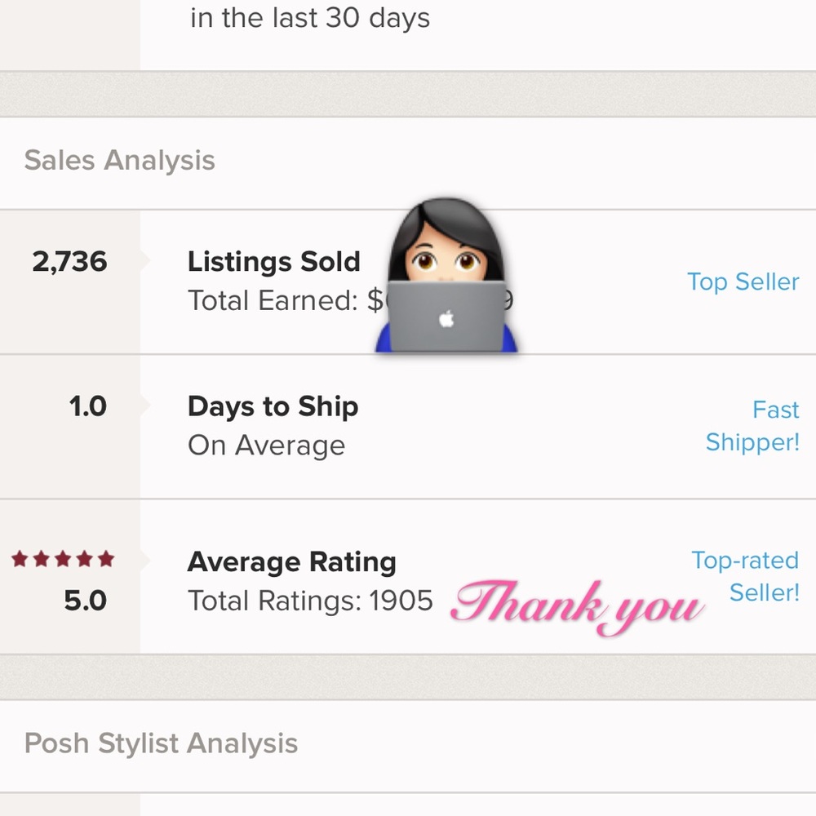This screenshot has width=816, height=816.
Task: Select the Listings Sold row title
Action: [x=273, y=261]
